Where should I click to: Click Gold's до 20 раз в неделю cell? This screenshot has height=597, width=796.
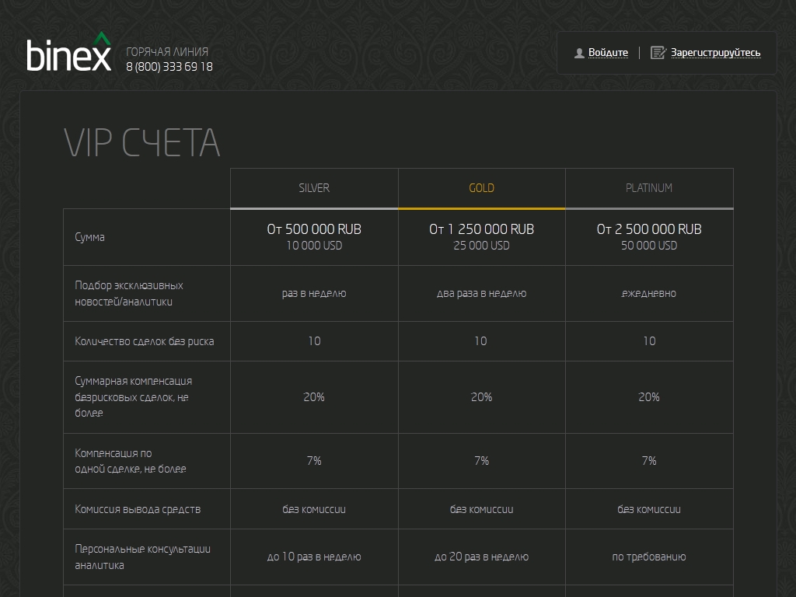click(x=481, y=557)
